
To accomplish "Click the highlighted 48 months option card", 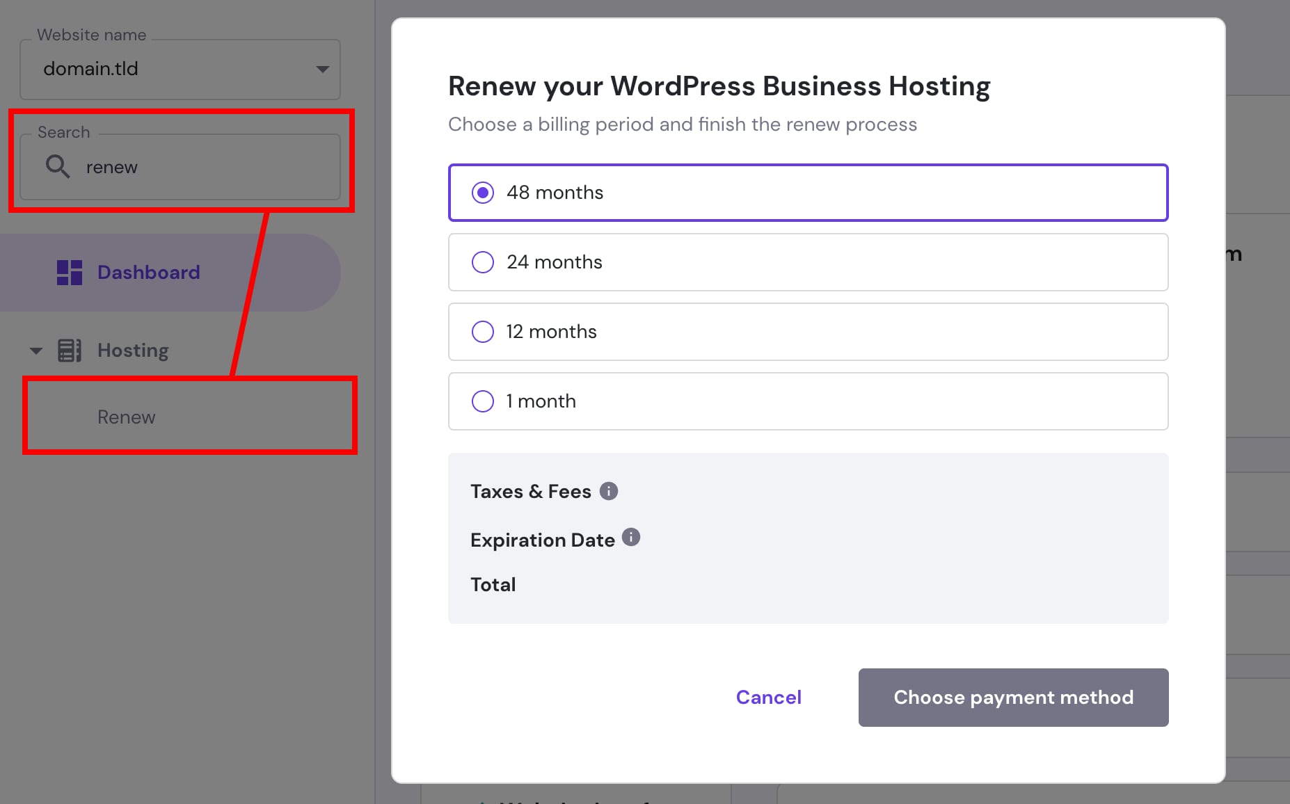I will [807, 193].
